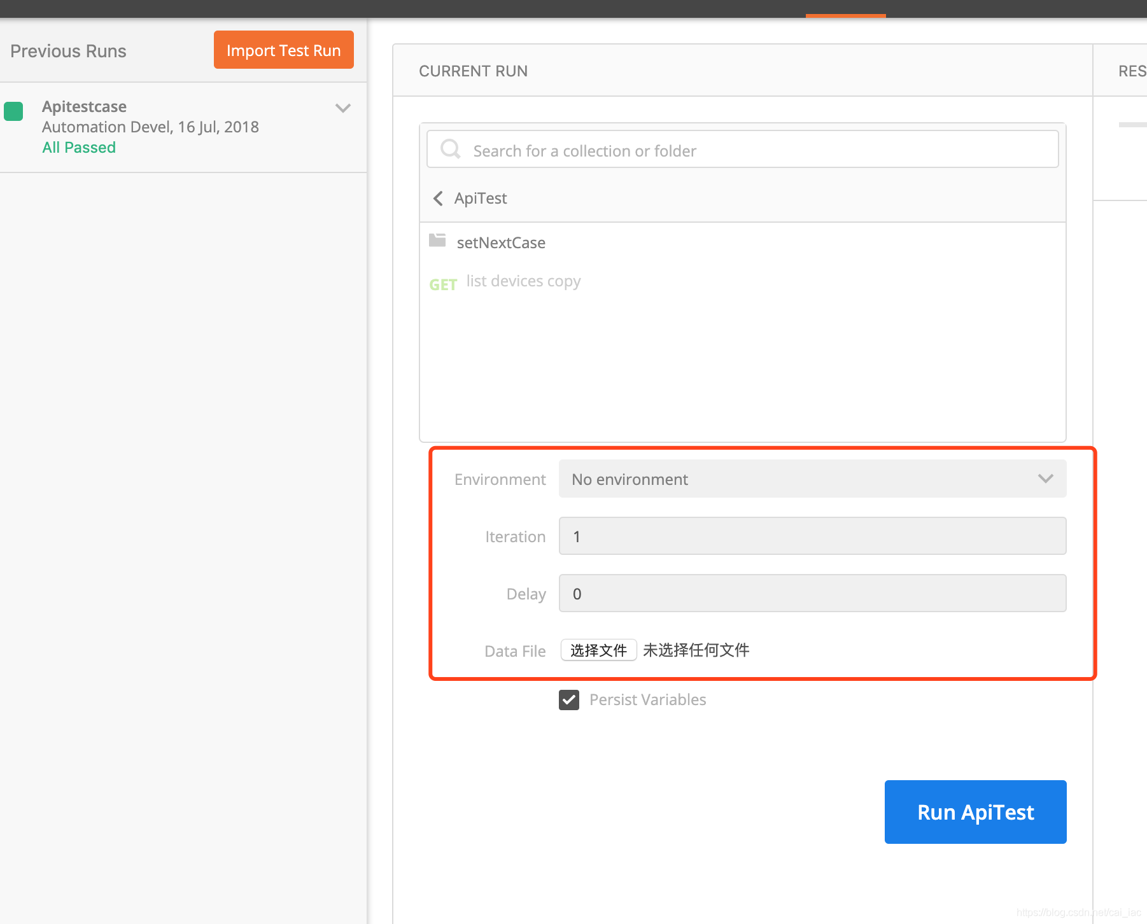
Task: Click the search magnifier icon
Action: point(450,149)
